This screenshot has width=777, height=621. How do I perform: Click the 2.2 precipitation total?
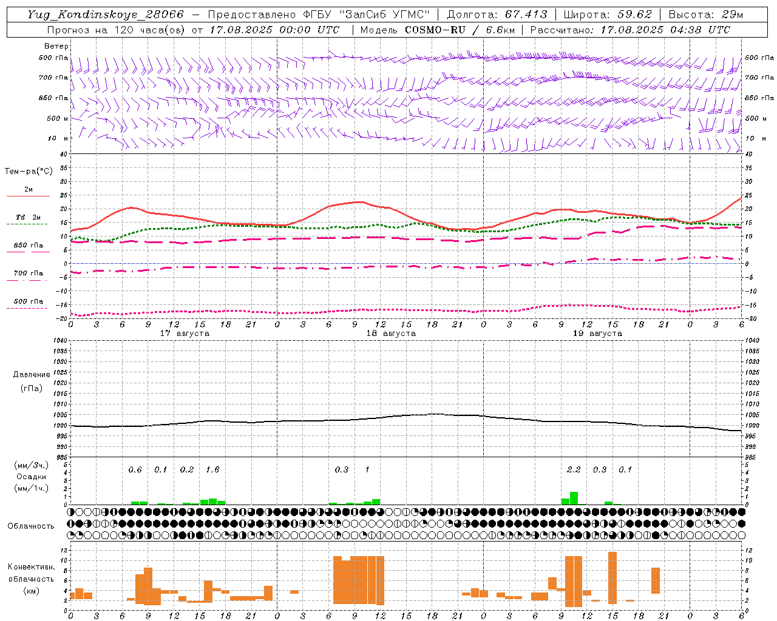574,470
